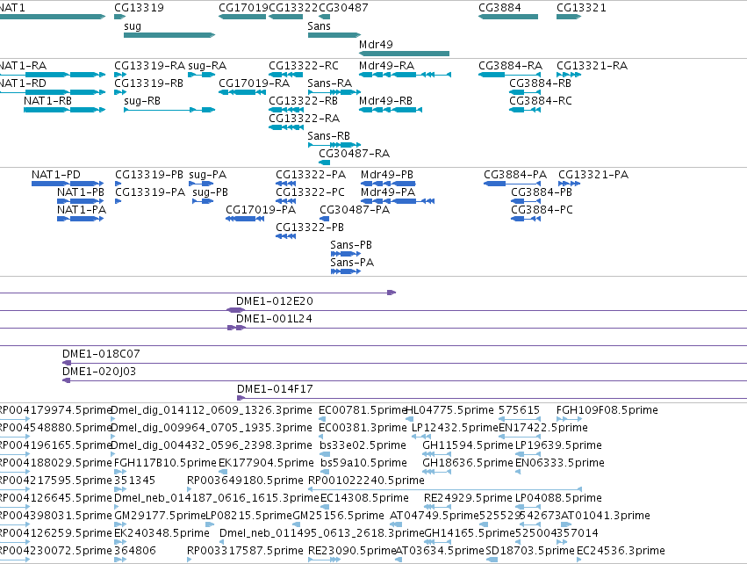Image resolution: width=747 pixels, height=564 pixels.
Task: Select the DME1-001L24 clone label
Action: 274,319
